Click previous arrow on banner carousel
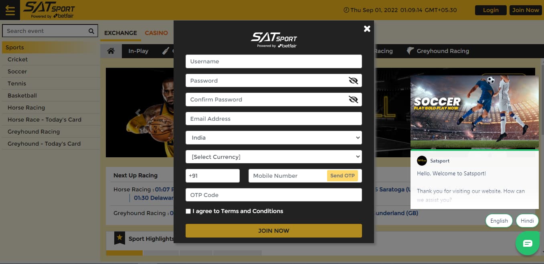Viewport: 544px width, 264px height. 138,112
